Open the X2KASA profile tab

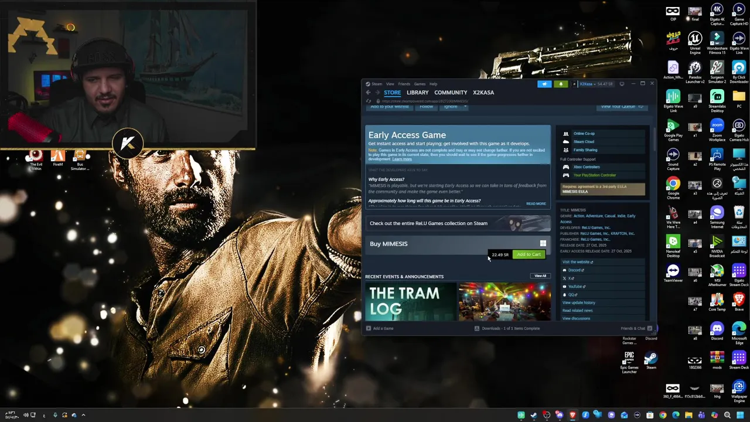coord(483,93)
